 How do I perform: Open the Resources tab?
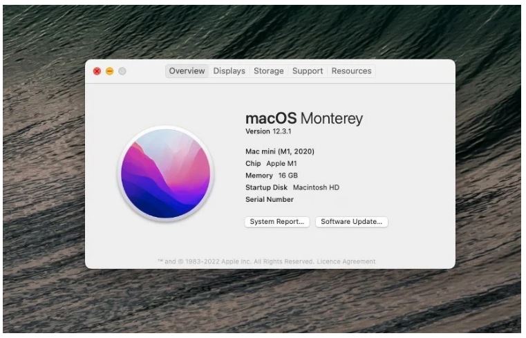351,71
